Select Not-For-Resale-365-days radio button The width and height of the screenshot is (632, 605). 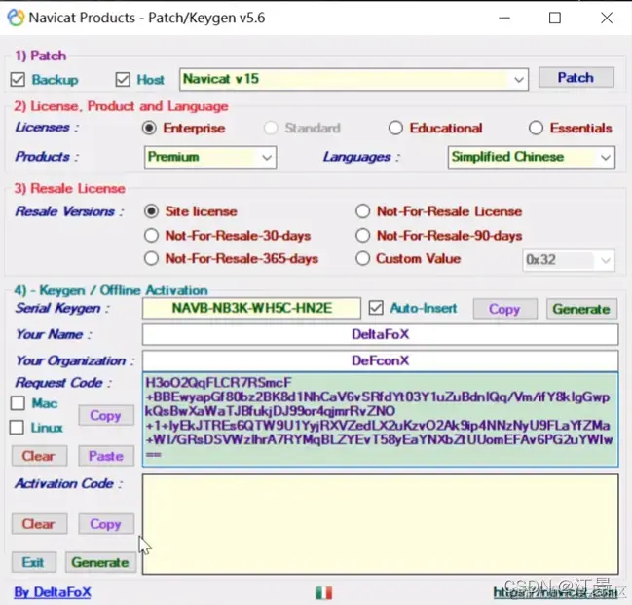pyautogui.click(x=151, y=258)
